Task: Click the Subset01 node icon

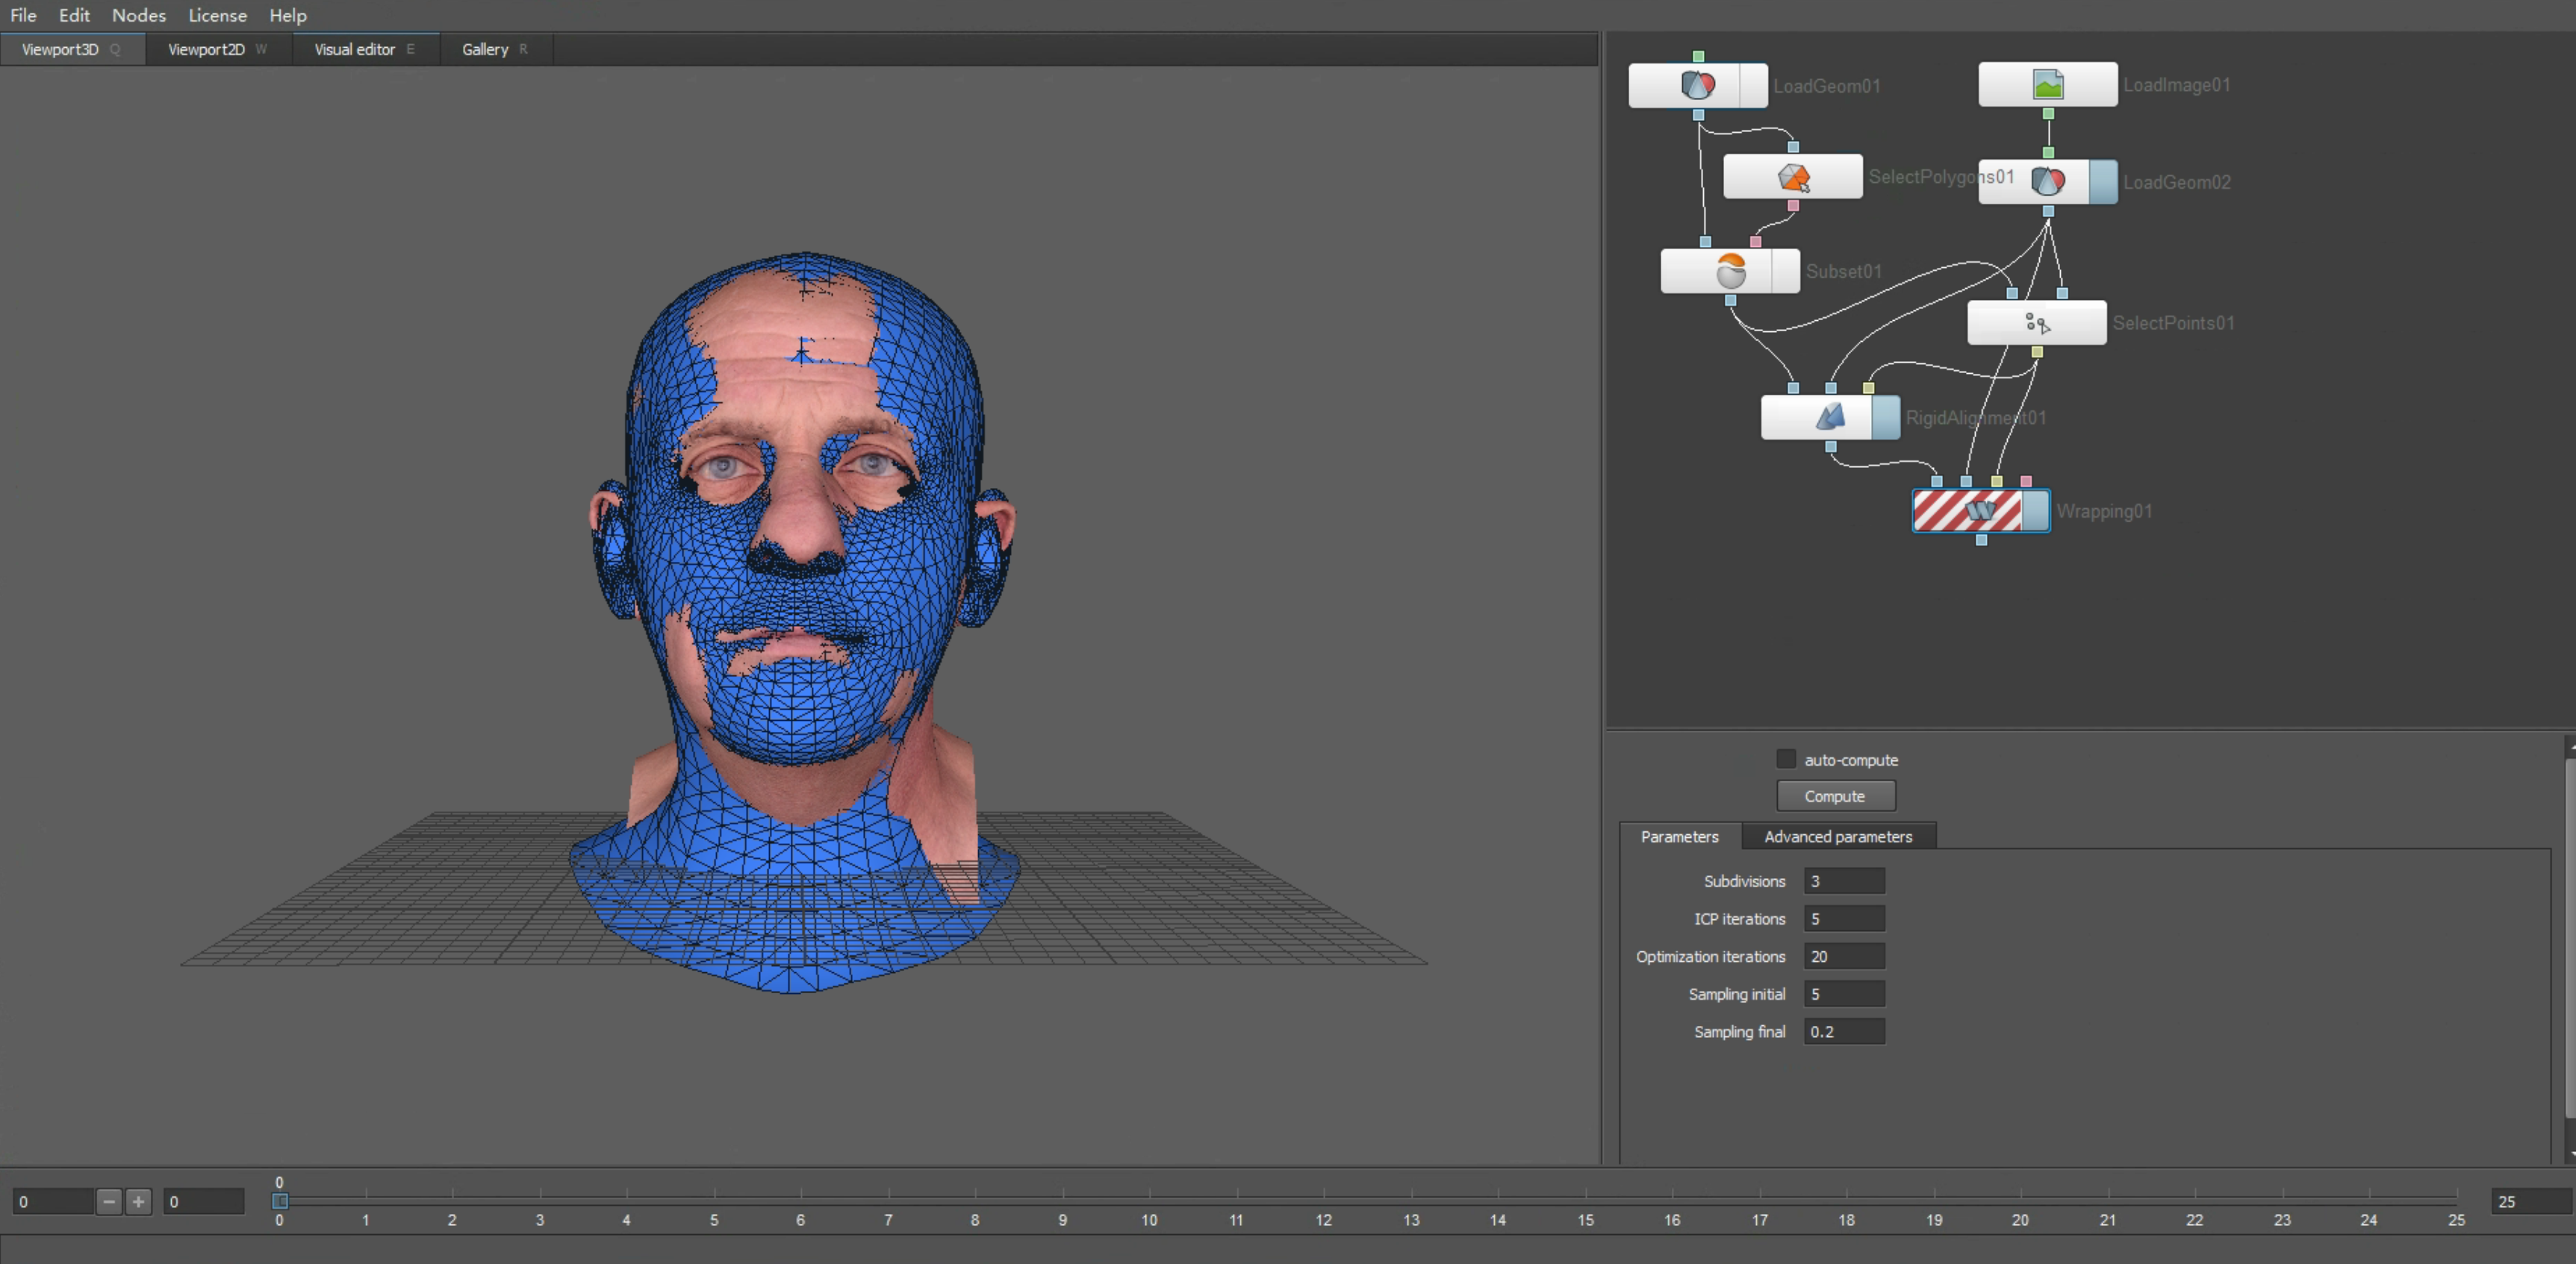Action: coord(1730,271)
